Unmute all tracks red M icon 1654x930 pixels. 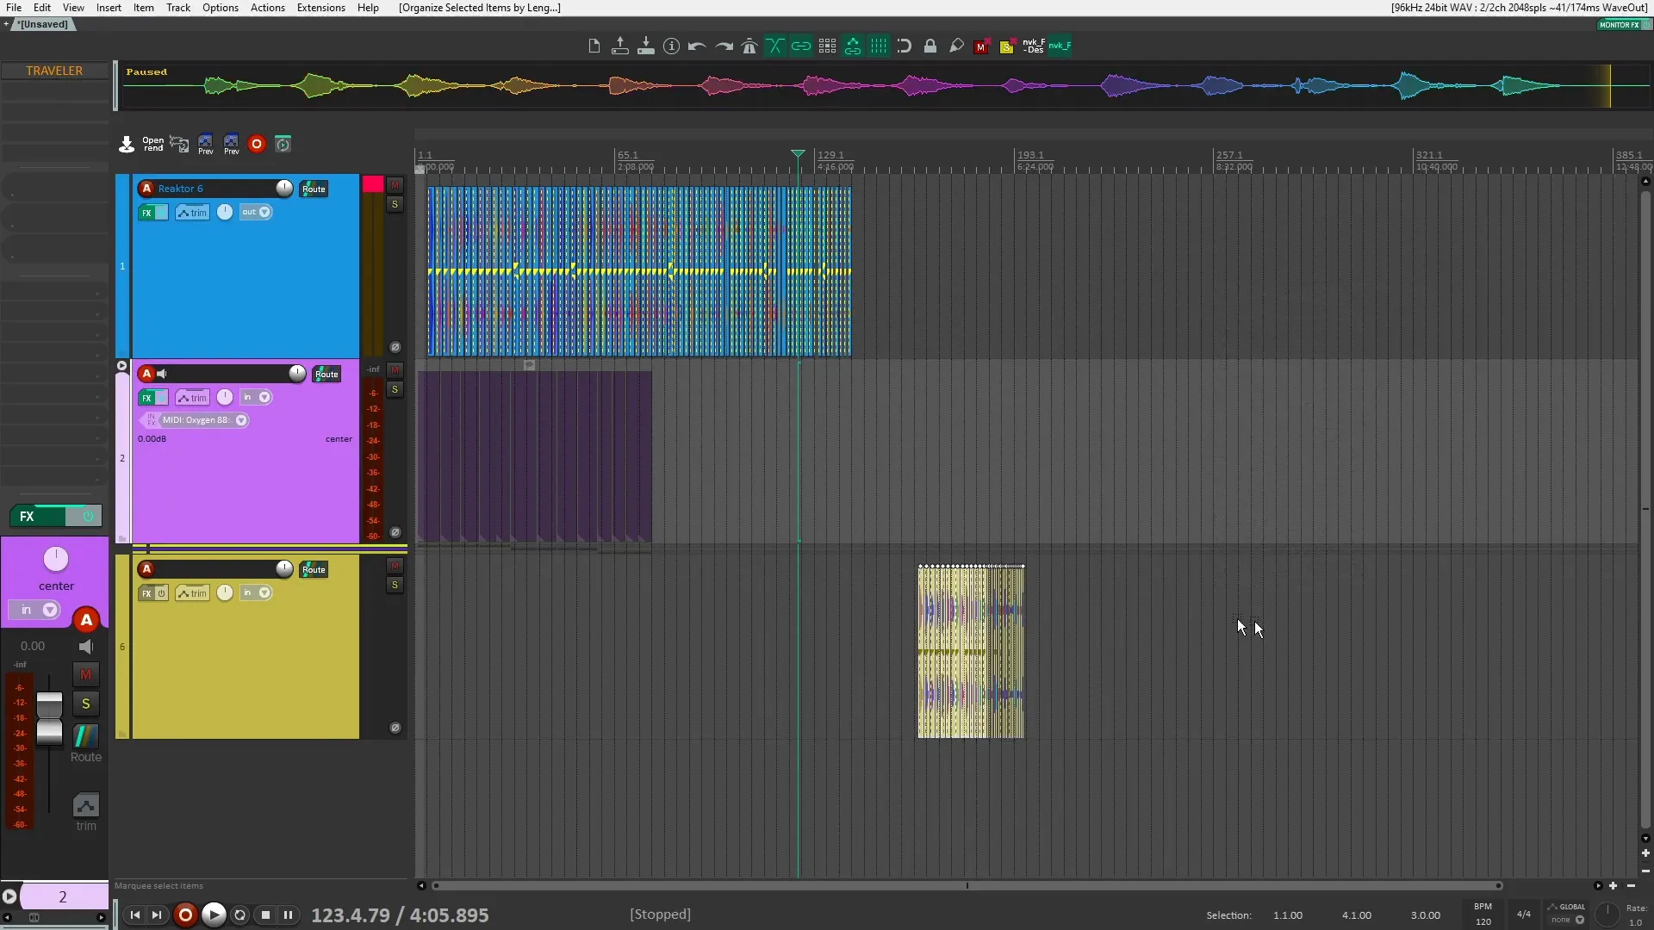click(x=981, y=46)
